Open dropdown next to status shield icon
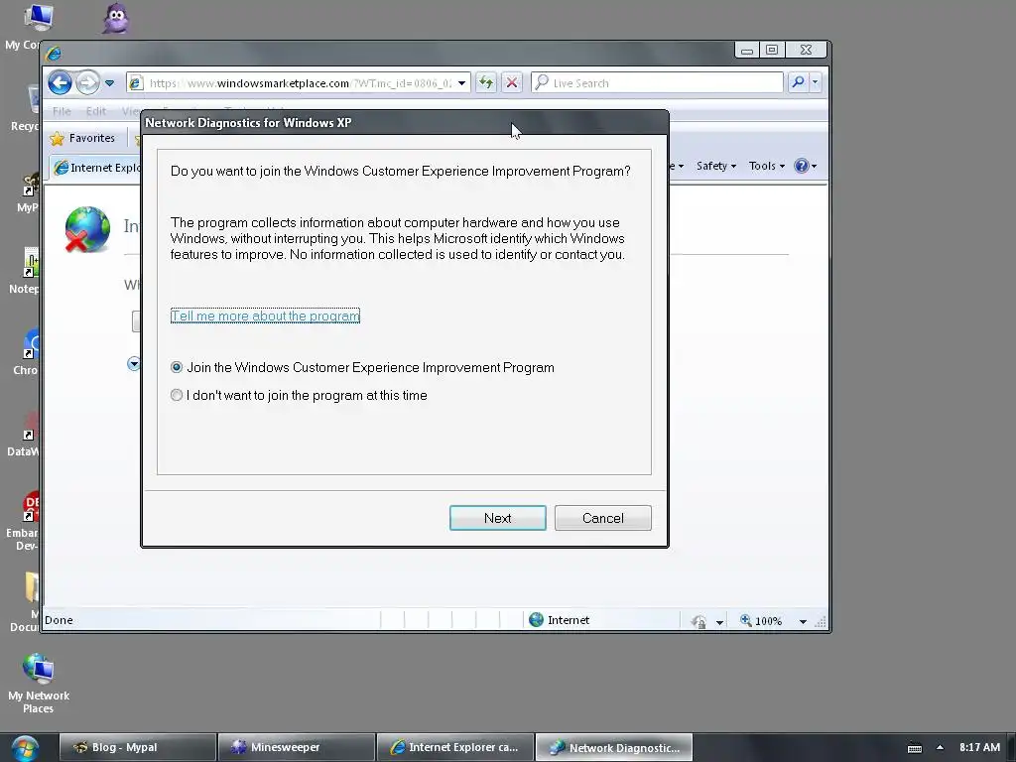The image size is (1016, 762). click(720, 622)
